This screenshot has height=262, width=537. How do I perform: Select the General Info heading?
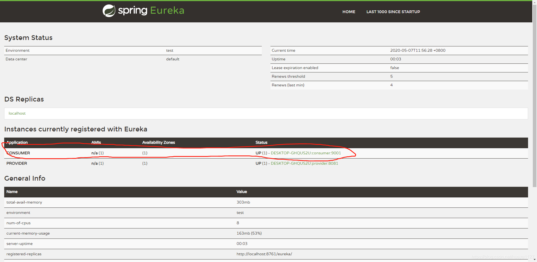25,178
